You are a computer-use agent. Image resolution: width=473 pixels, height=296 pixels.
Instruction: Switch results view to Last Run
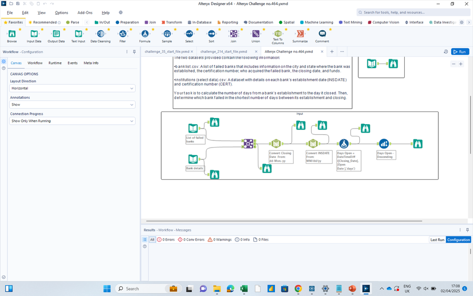pyautogui.click(x=437, y=240)
